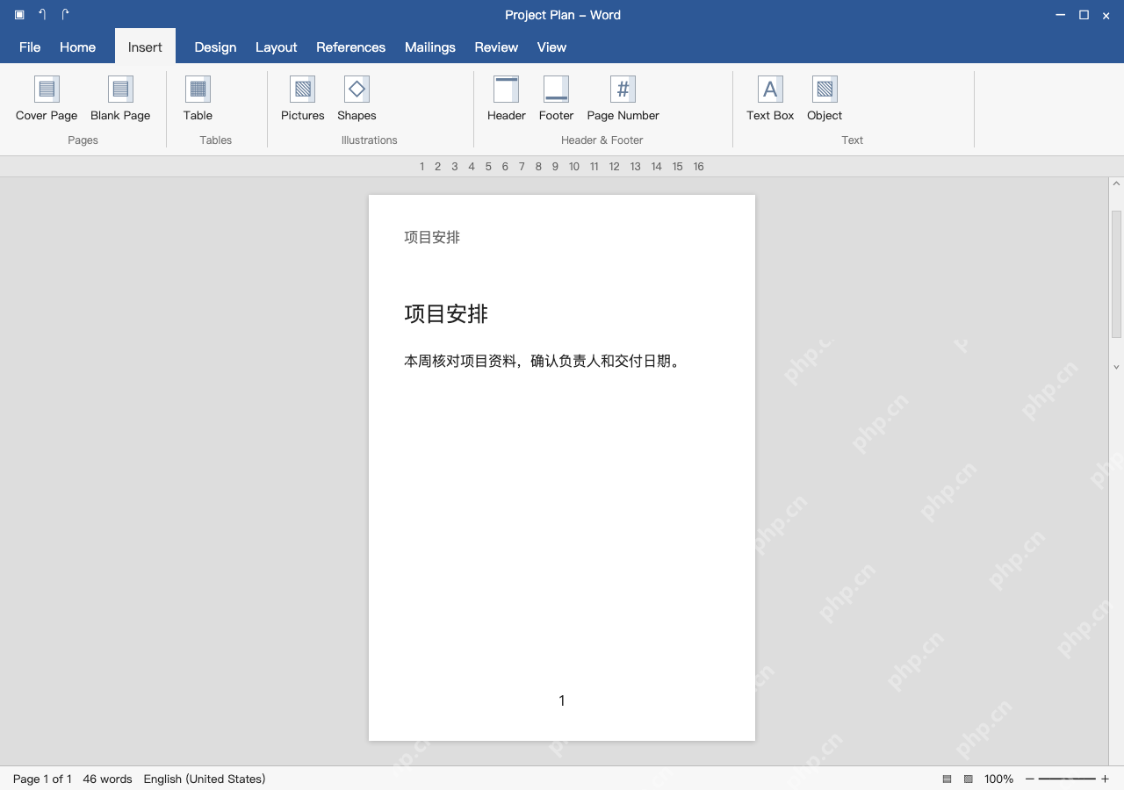Open the Layout tab

276,47
